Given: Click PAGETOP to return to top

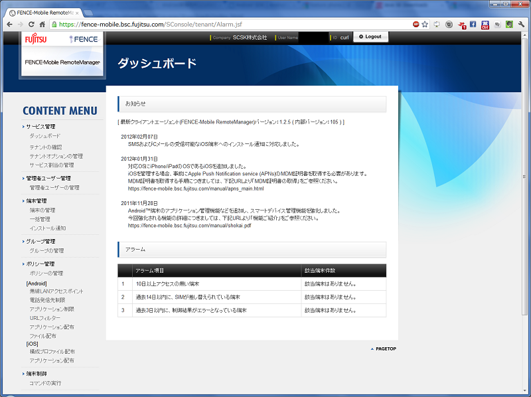Looking at the screenshot, I should (x=384, y=349).
